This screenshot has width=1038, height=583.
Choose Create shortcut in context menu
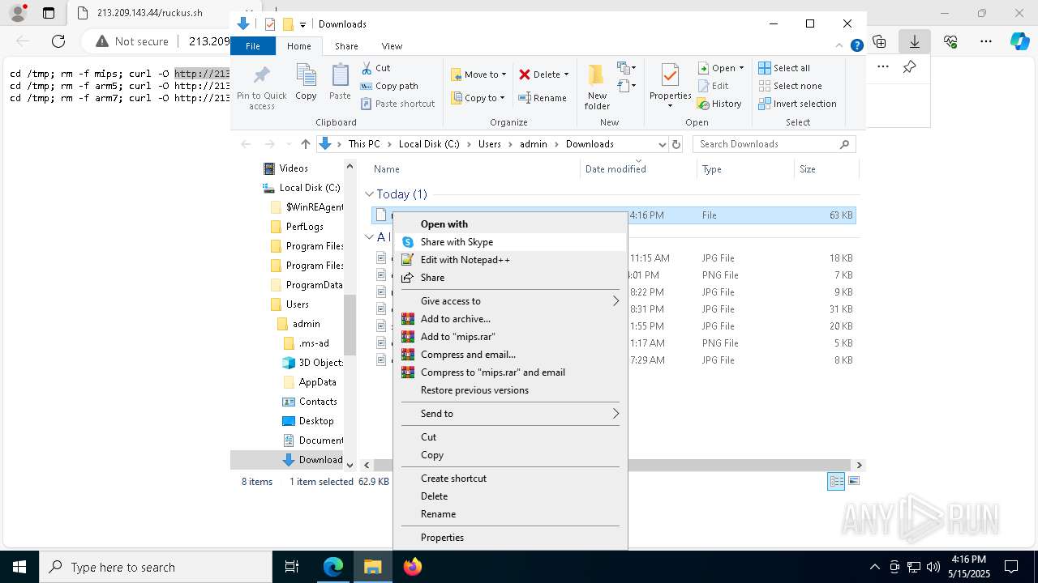pos(510,479)
